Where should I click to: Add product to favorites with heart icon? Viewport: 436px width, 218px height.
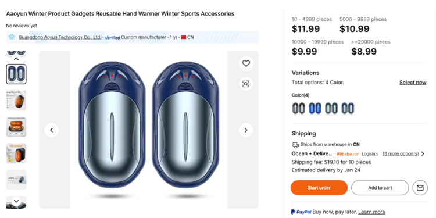click(246, 64)
